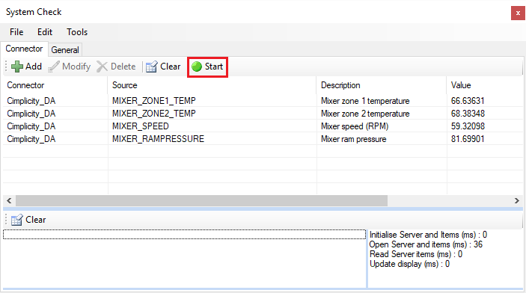Sort by the Source column header
The height and width of the screenshot is (293, 526).
212,85
